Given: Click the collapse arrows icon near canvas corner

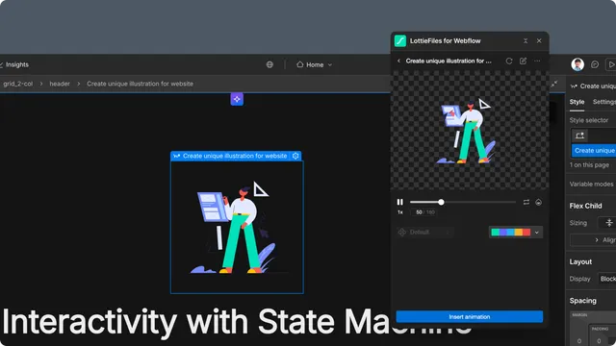Looking at the screenshot, I should coord(554,84).
